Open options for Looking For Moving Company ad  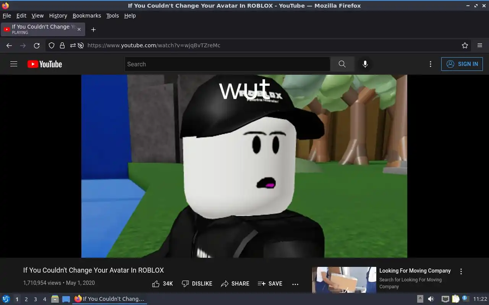click(461, 271)
